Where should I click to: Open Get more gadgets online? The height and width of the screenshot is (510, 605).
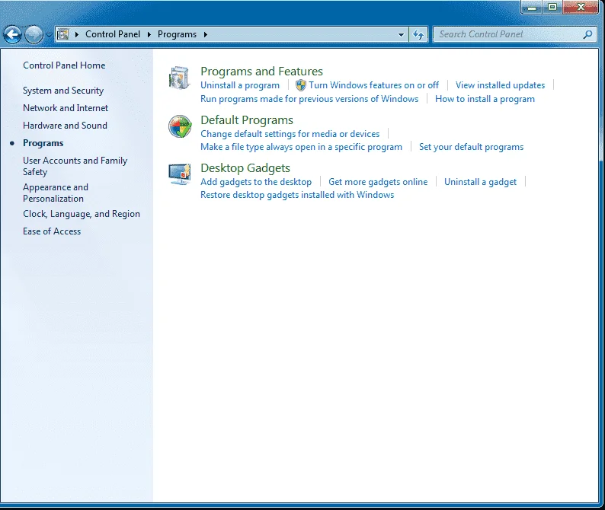(x=378, y=182)
